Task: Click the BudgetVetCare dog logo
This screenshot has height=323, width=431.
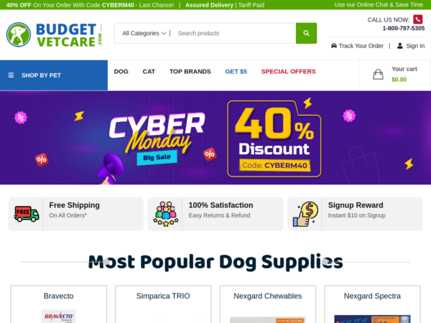Action: pyautogui.click(x=19, y=34)
